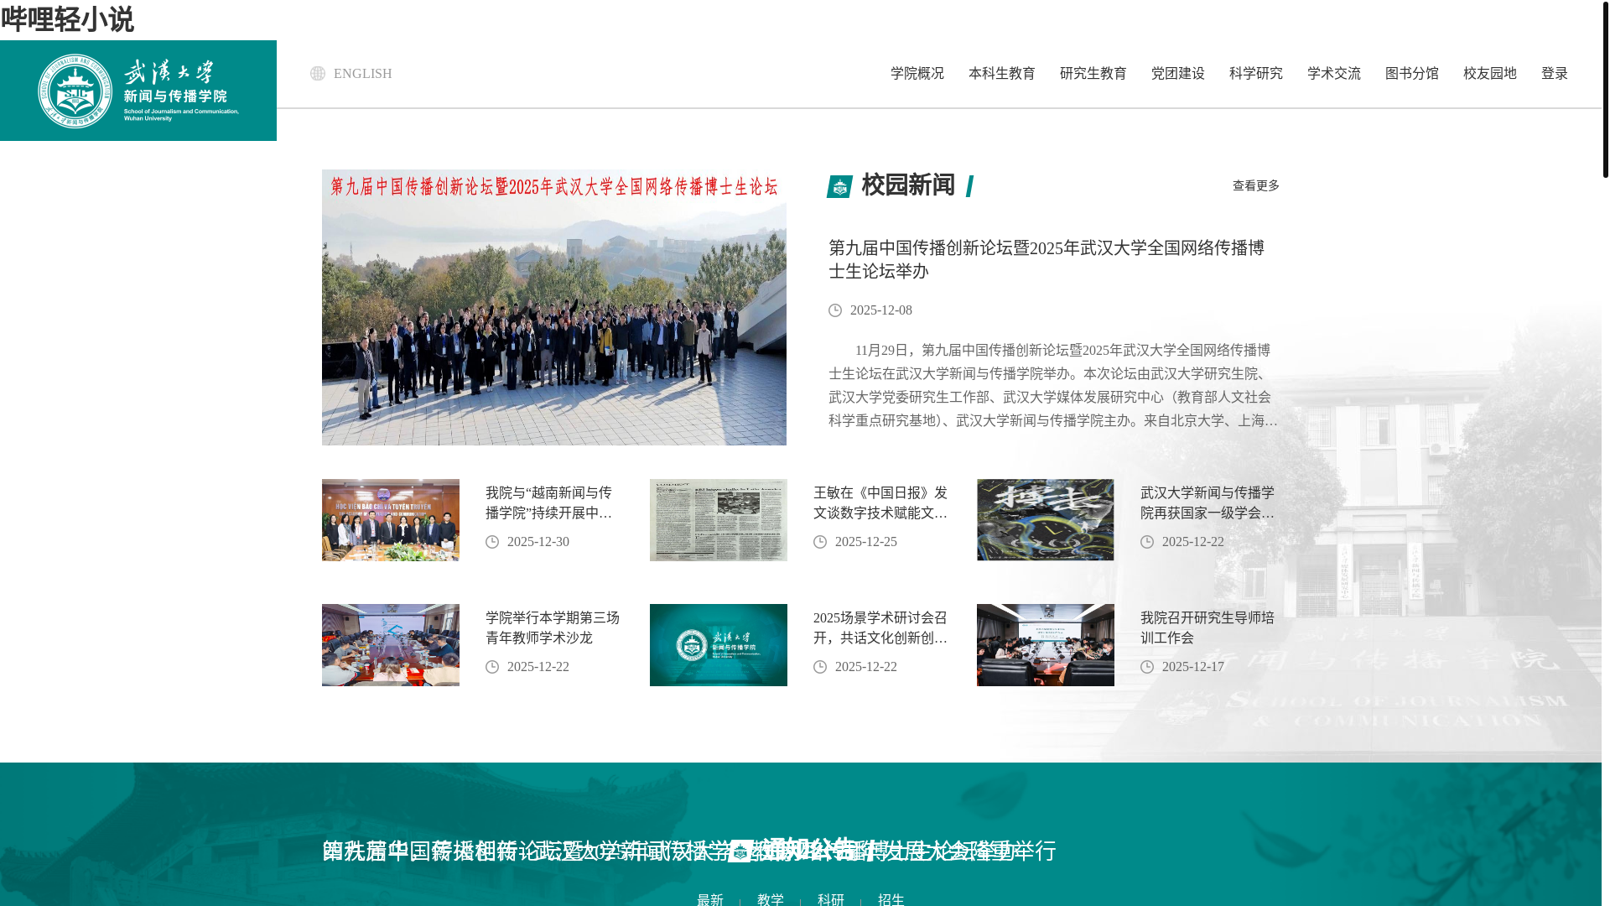Select the 教学 notice tab

(771, 899)
